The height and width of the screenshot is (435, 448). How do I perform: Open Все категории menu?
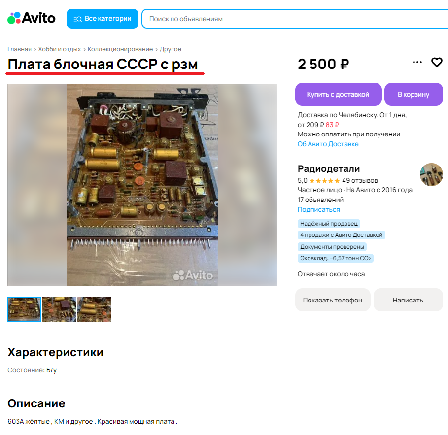[103, 19]
